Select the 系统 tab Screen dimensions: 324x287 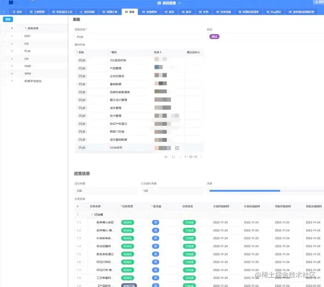point(130,12)
